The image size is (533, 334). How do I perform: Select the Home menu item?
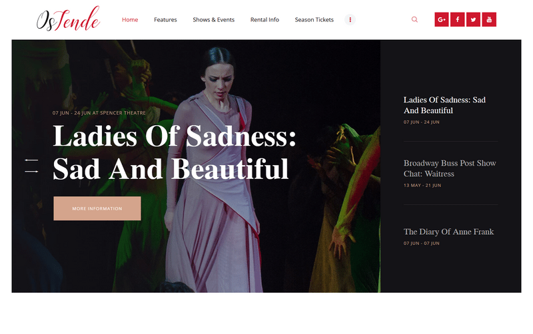coord(130,20)
